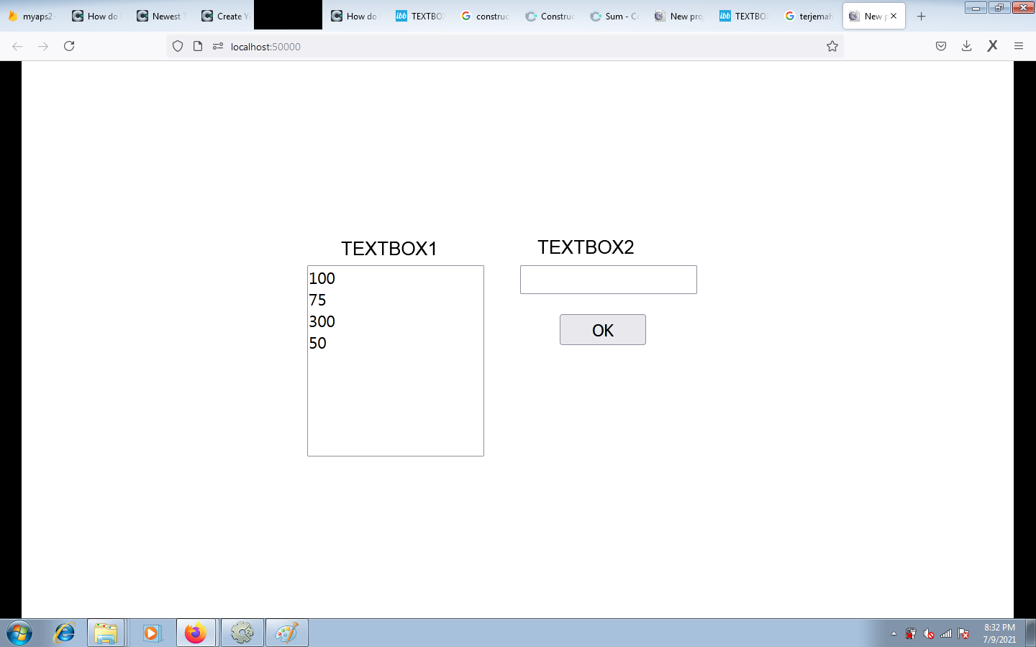Switch to the myaps2 tab
This screenshot has height=647, width=1036.
pos(31,16)
